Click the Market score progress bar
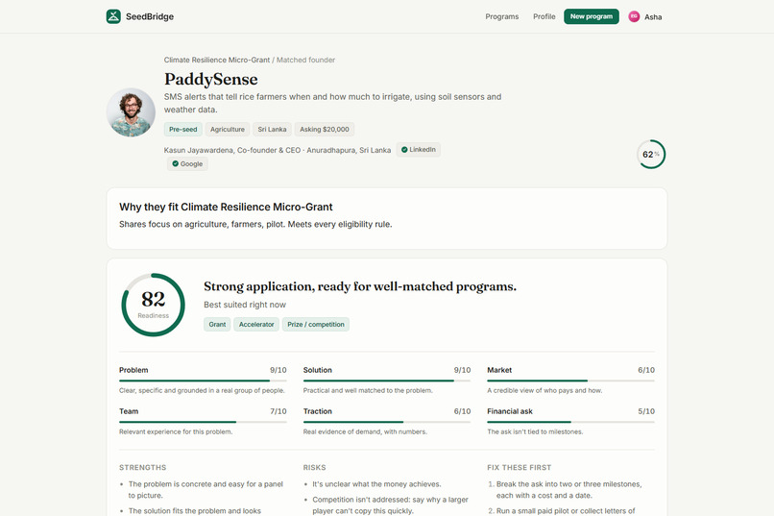This screenshot has height=516, width=774. coord(570,381)
